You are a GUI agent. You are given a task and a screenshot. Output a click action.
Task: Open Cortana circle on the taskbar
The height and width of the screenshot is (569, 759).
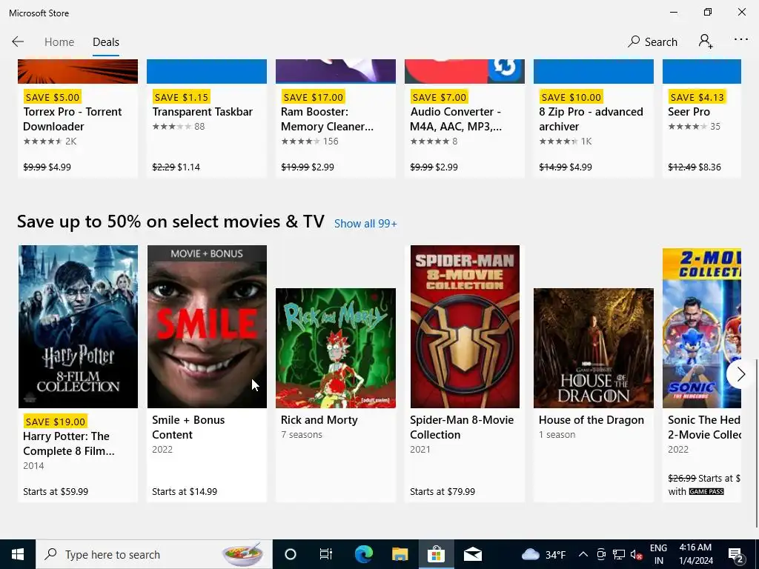point(291,554)
